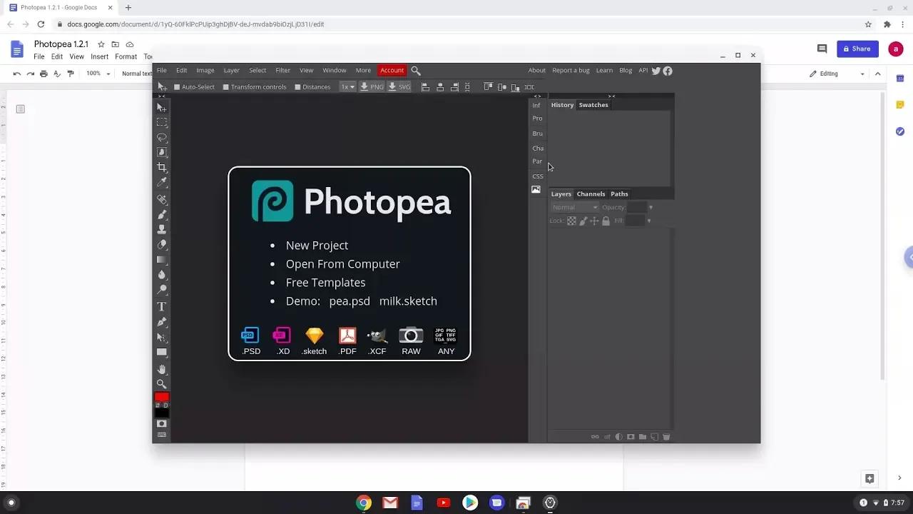Open the layer blend mode dropdown
This screenshot has width=913, height=514.
coord(573,207)
